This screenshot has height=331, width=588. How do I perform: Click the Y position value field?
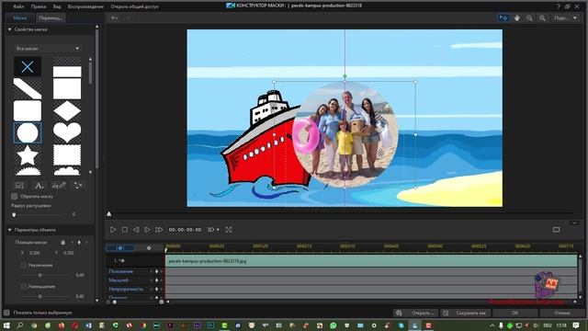coord(69,253)
